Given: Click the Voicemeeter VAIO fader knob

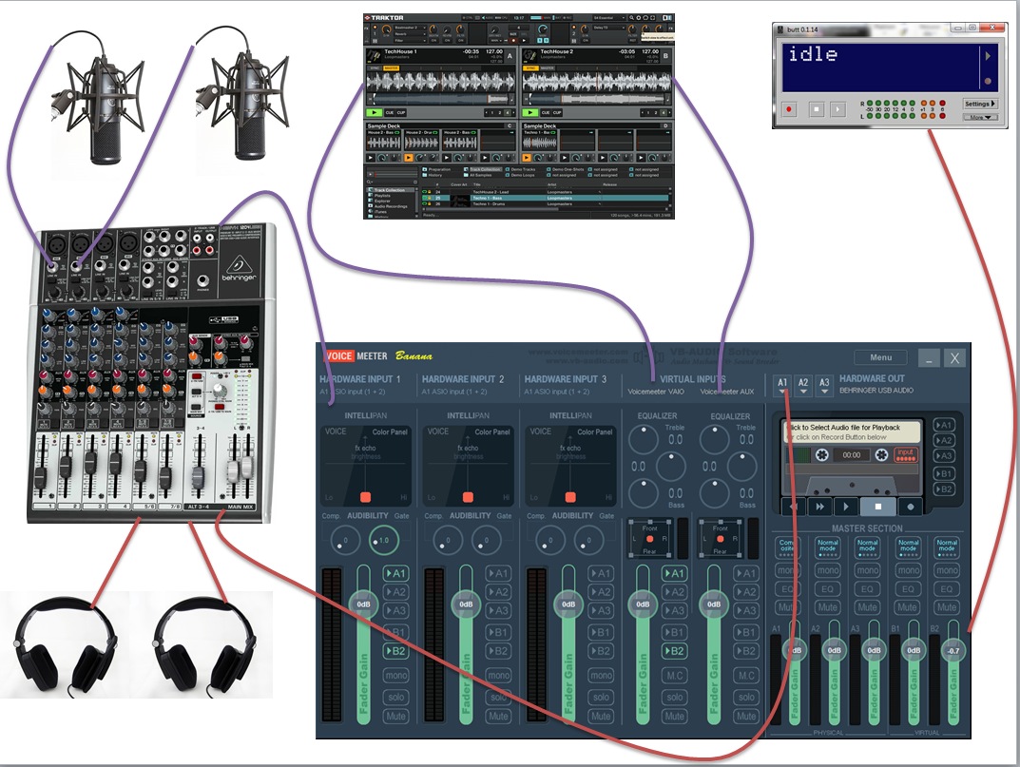Looking at the screenshot, I should click(x=643, y=604).
